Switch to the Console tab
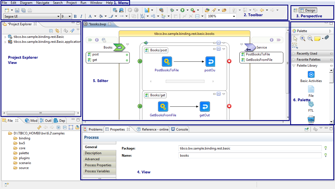The height and width of the screenshot is (189, 335). click(179, 129)
